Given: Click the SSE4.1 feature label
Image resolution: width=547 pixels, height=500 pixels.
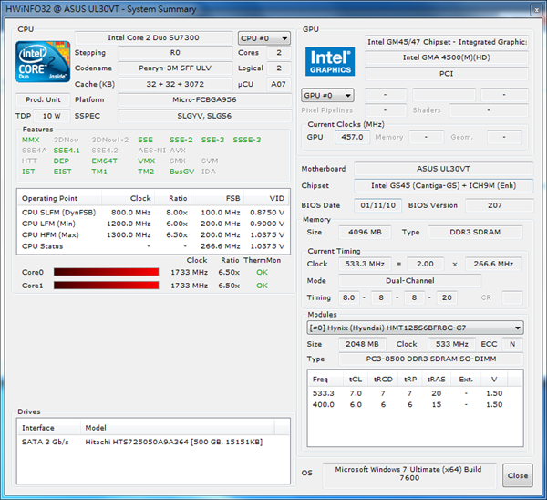Looking at the screenshot, I should tap(67, 150).
